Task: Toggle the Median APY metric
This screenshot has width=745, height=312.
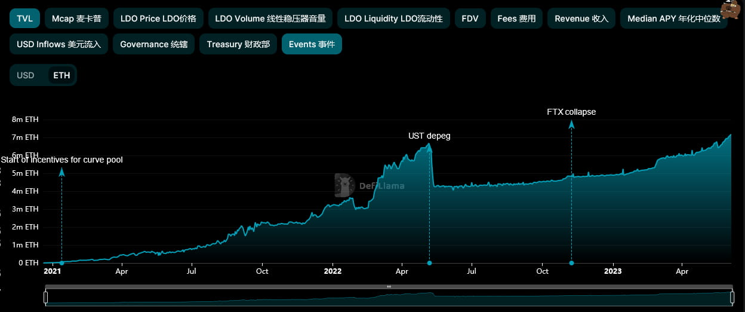Action: (674, 19)
